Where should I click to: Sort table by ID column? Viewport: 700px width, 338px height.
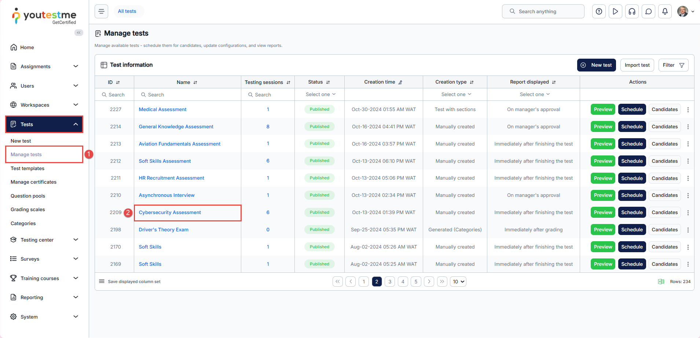click(118, 82)
